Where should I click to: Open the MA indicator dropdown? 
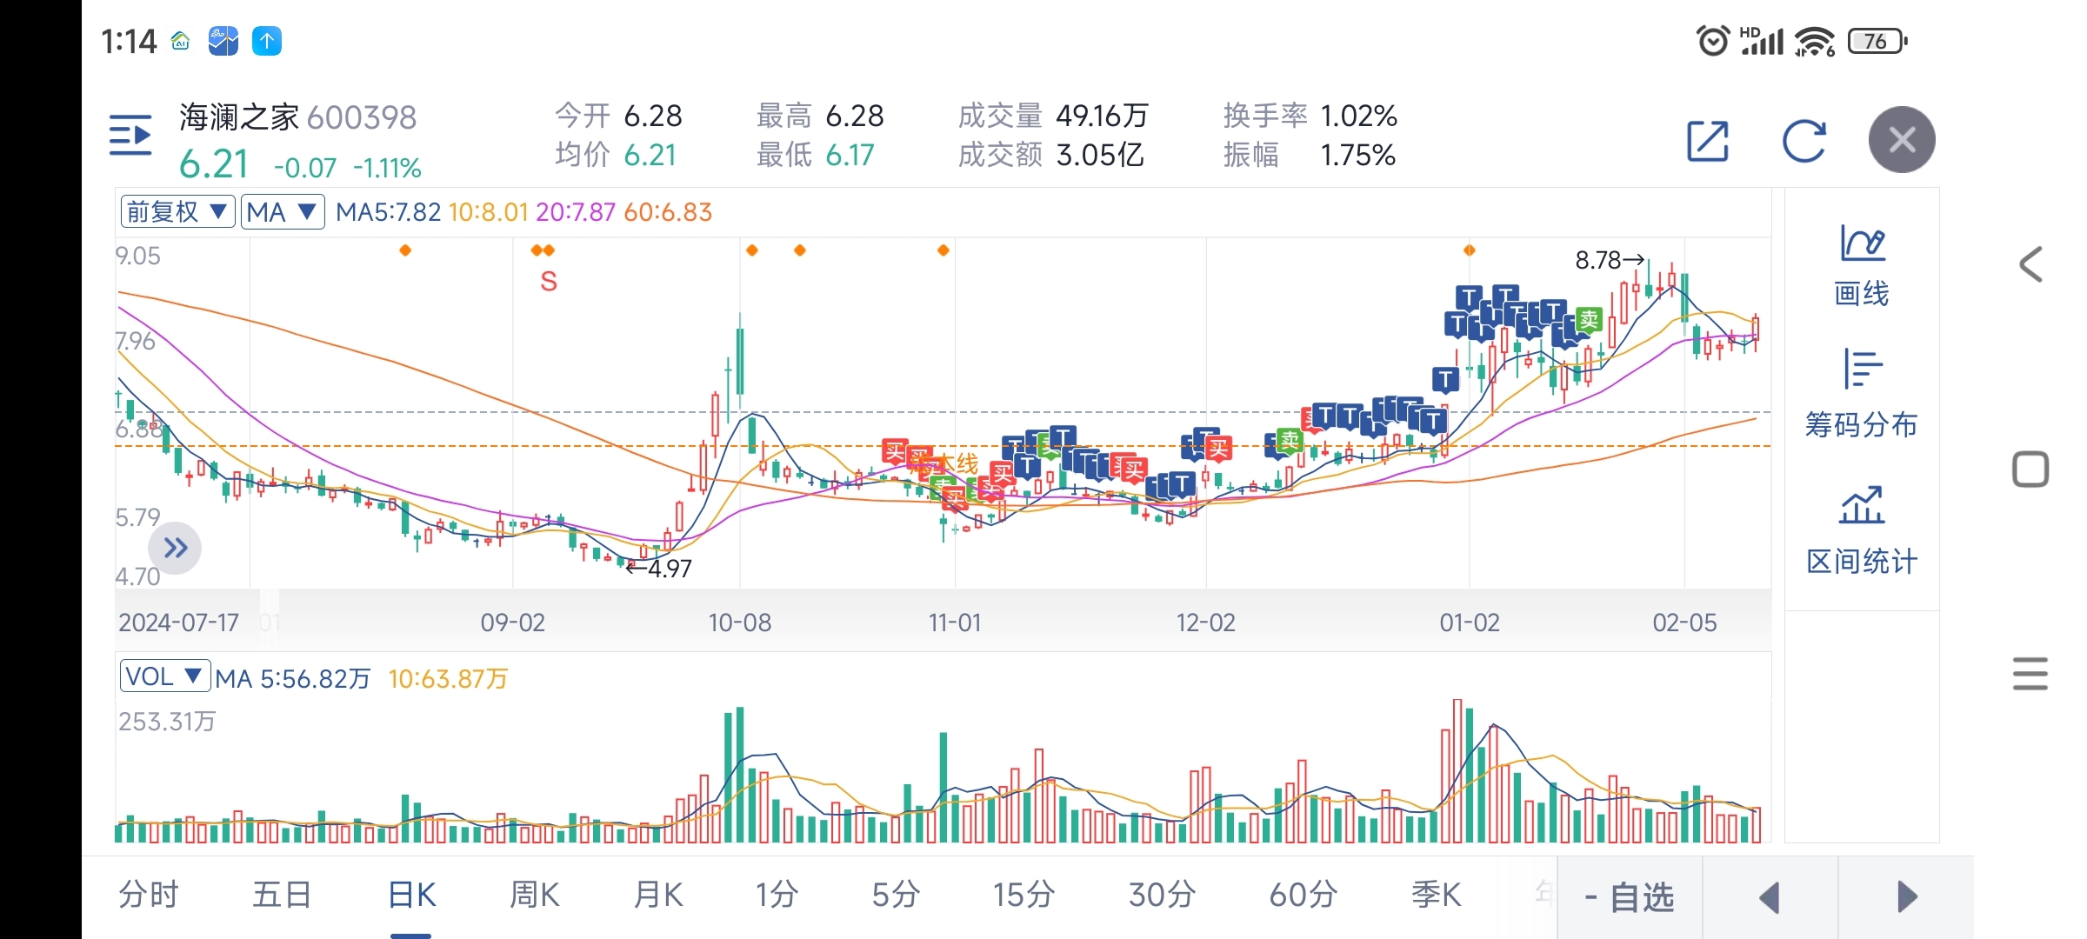pyautogui.click(x=282, y=211)
